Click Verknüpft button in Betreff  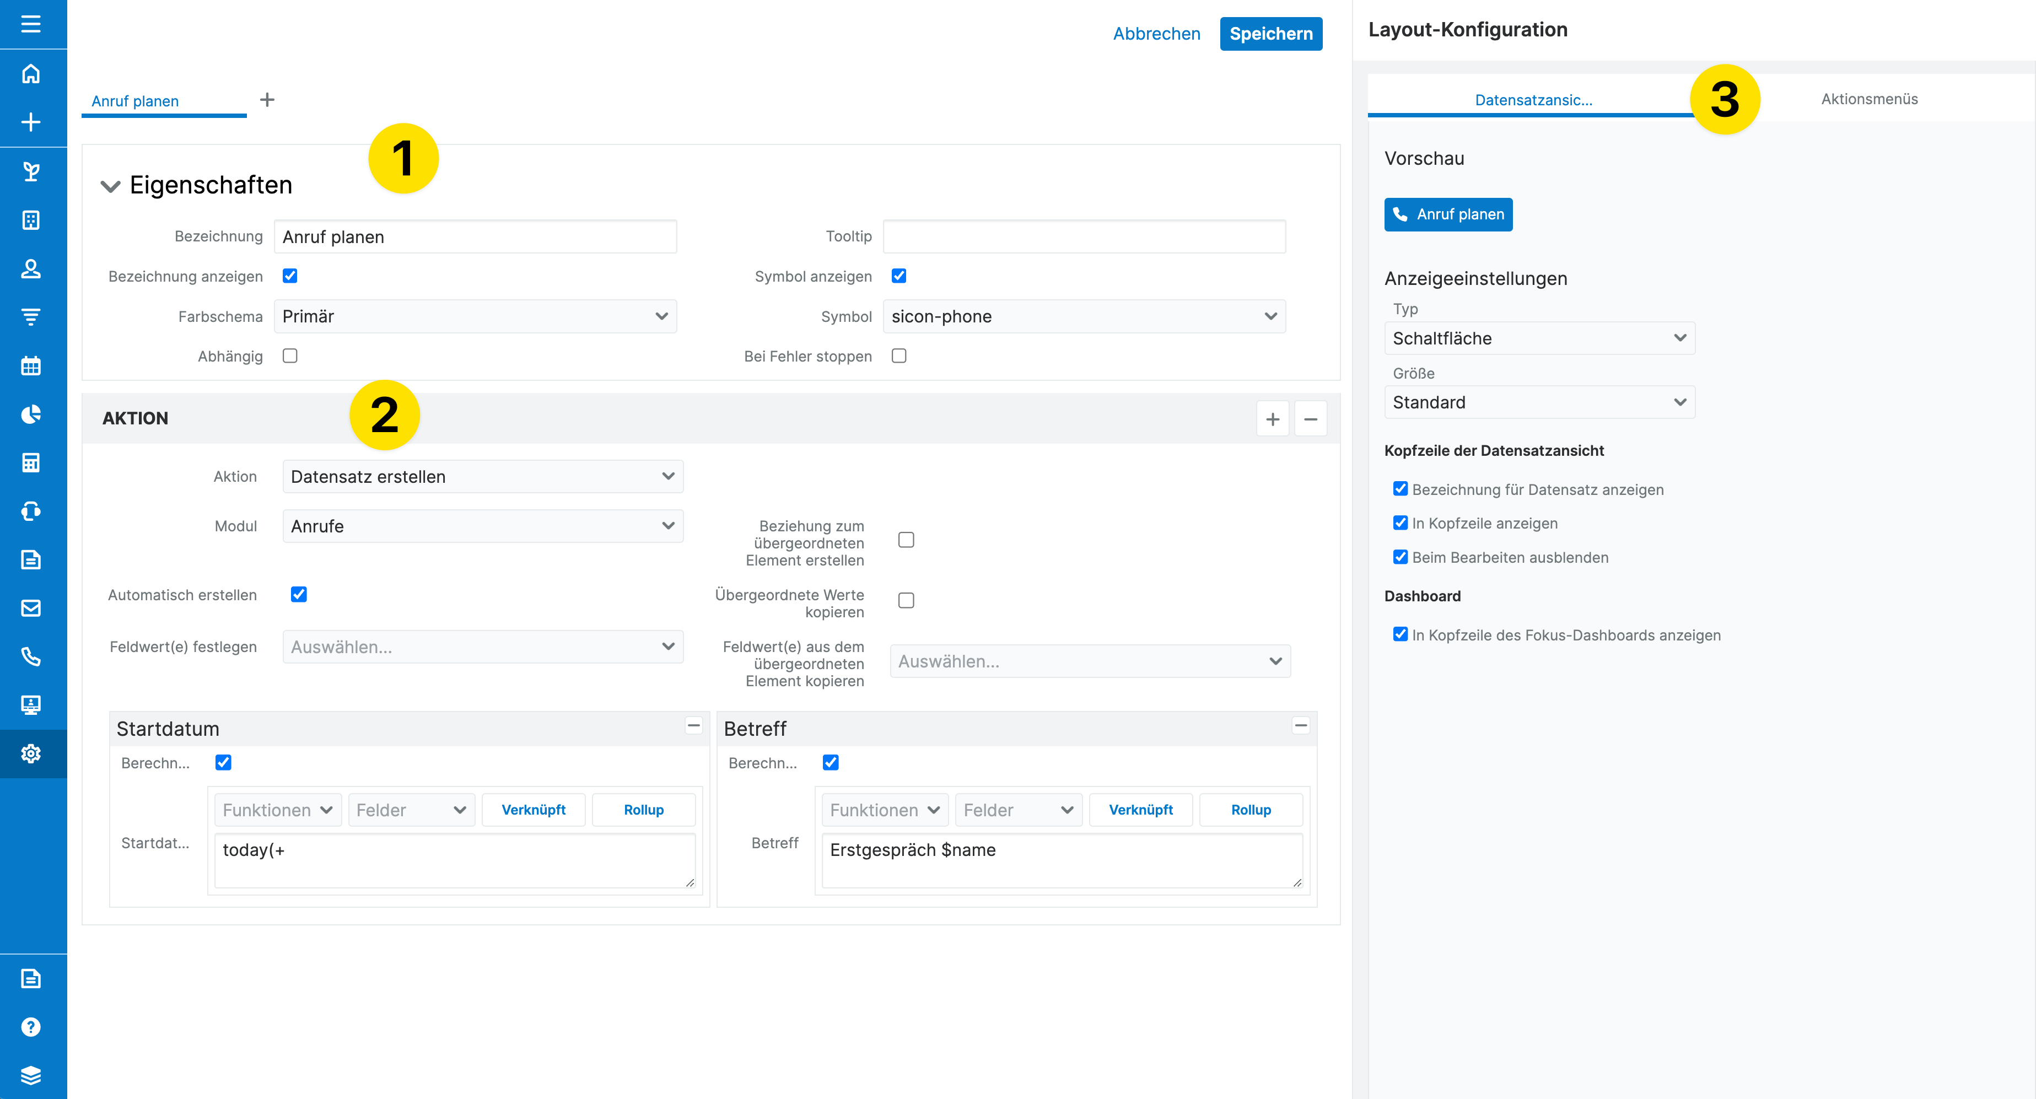click(1140, 810)
